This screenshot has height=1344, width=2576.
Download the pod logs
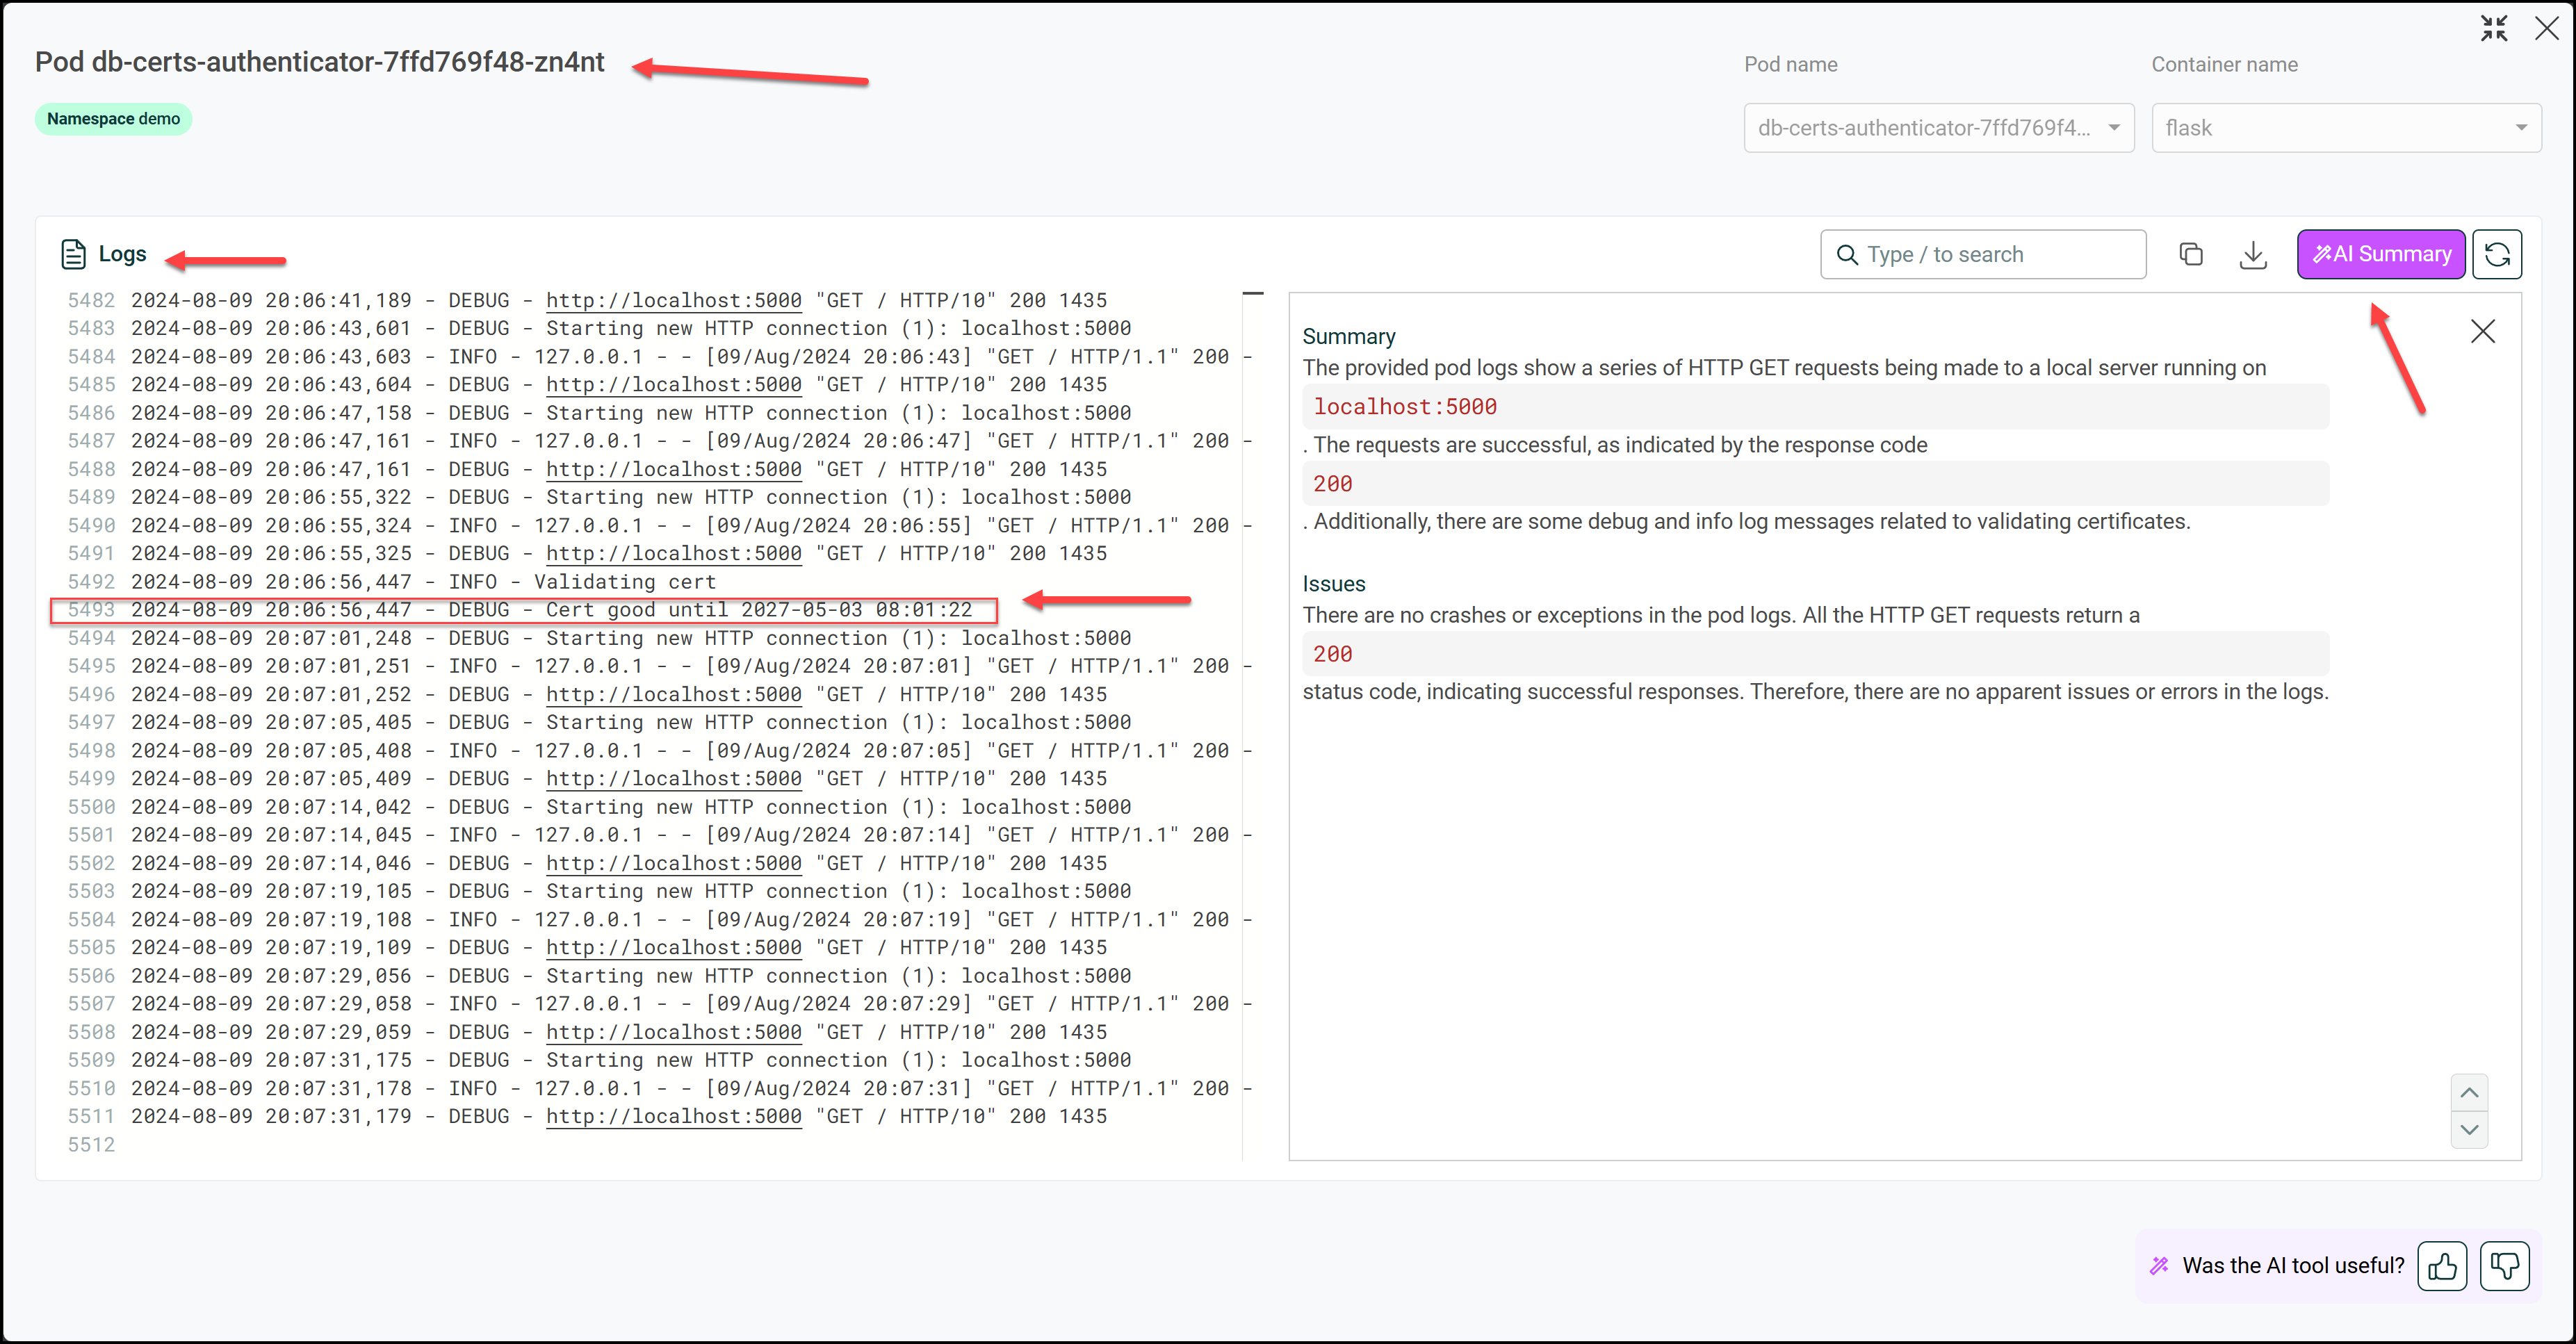coord(2253,254)
